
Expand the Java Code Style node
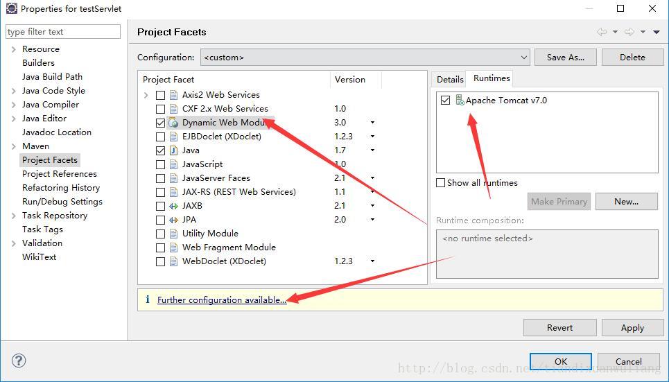14,91
